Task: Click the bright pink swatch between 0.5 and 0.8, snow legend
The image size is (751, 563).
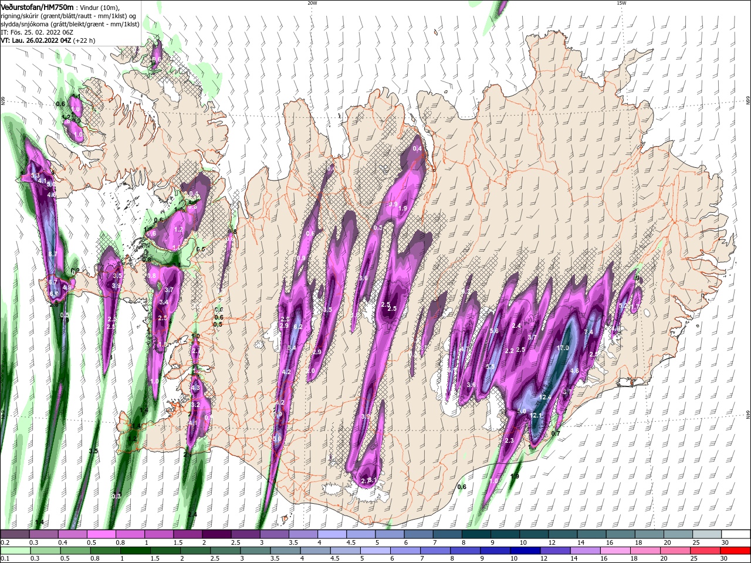Action: pos(101,534)
